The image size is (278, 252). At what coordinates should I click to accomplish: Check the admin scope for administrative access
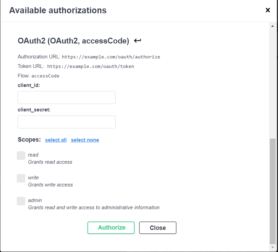click(x=21, y=201)
